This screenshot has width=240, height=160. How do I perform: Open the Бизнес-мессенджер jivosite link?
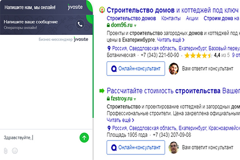tap(63, 39)
